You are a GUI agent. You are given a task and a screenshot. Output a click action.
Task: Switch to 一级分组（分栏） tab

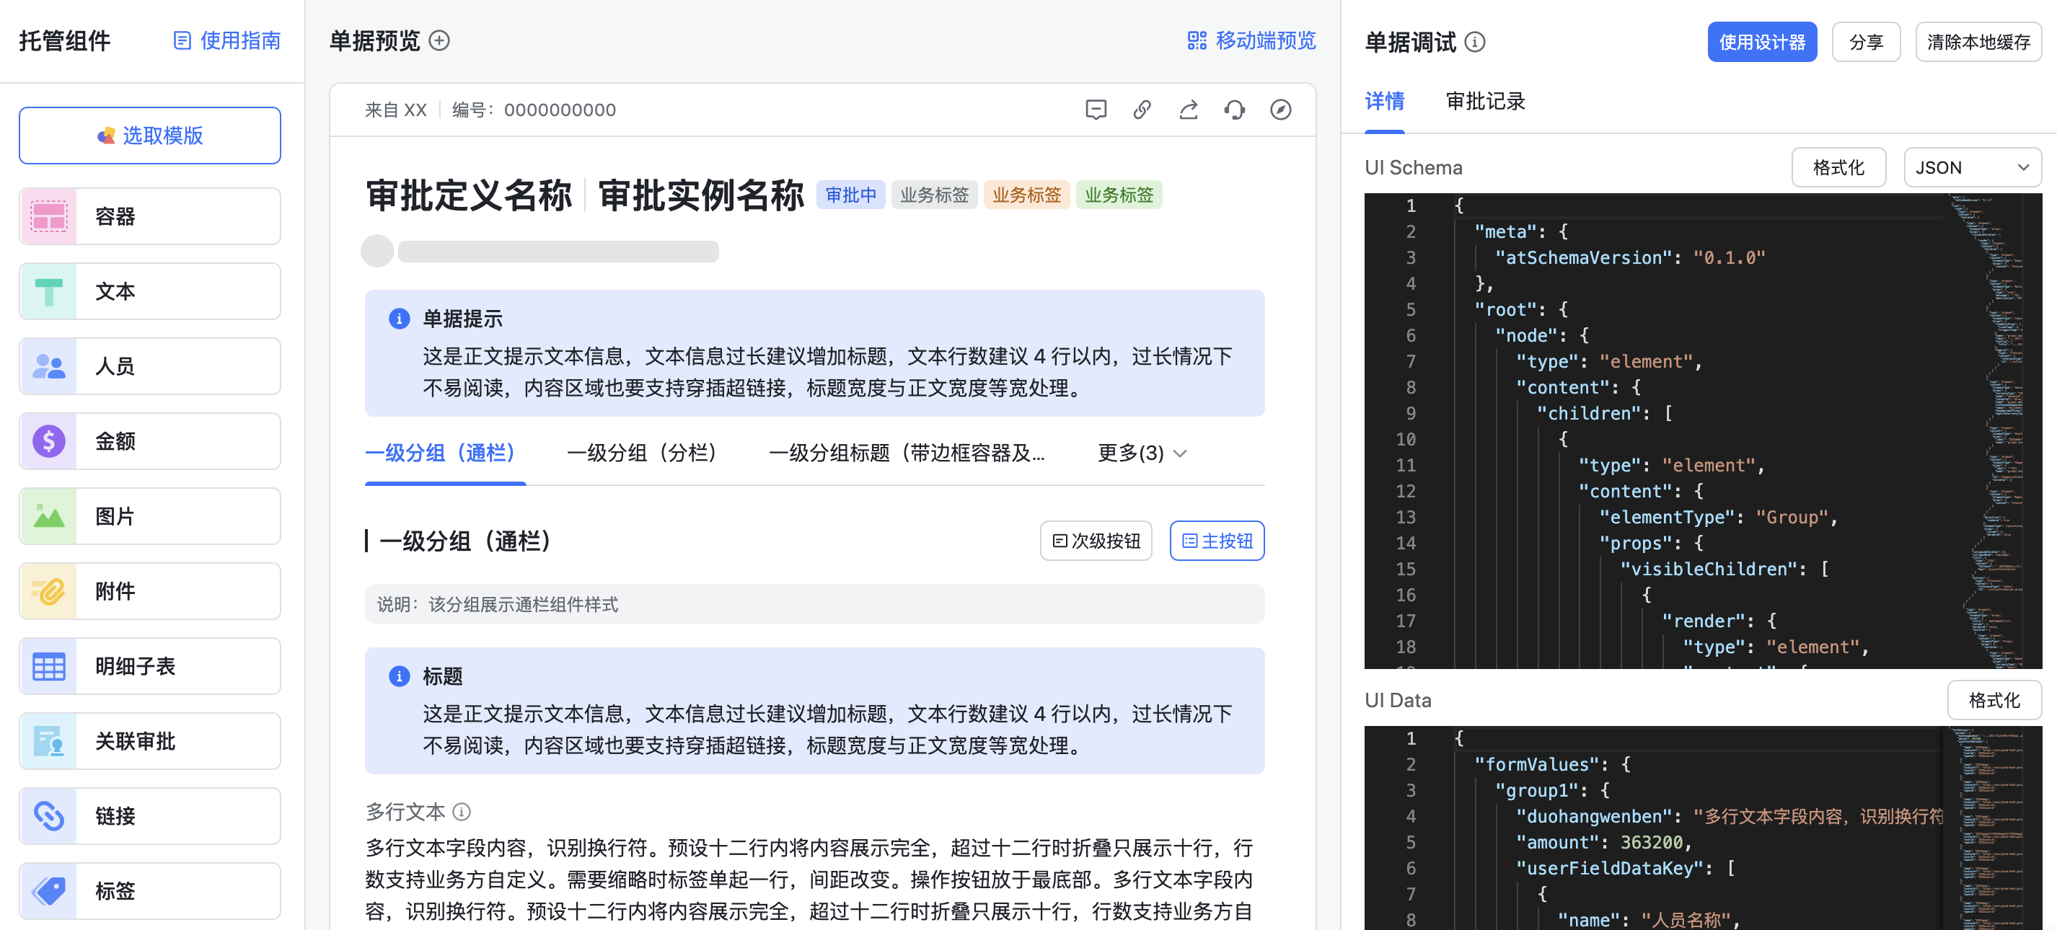646,453
